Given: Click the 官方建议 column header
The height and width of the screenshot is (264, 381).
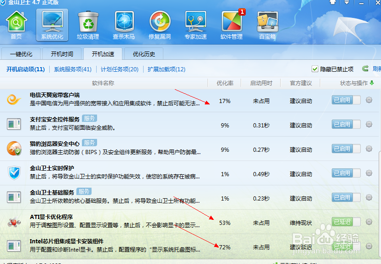Looking at the screenshot, I should 301,83.
